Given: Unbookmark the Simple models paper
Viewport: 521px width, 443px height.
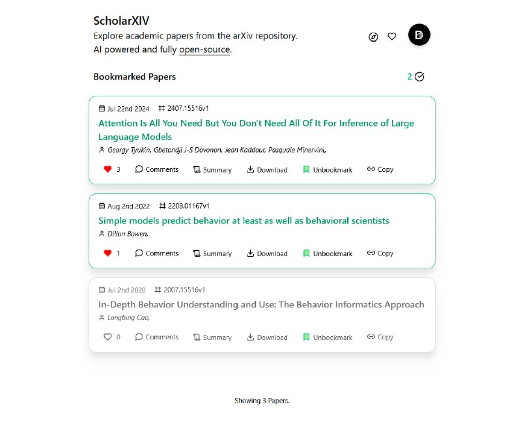Looking at the screenshot, I should point(328,253).
